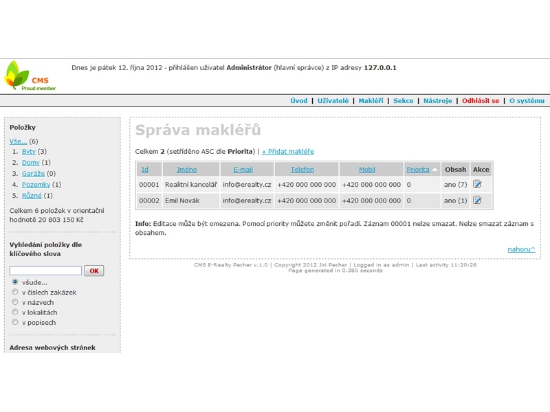Go to Nástroje in top navigation

437,100
